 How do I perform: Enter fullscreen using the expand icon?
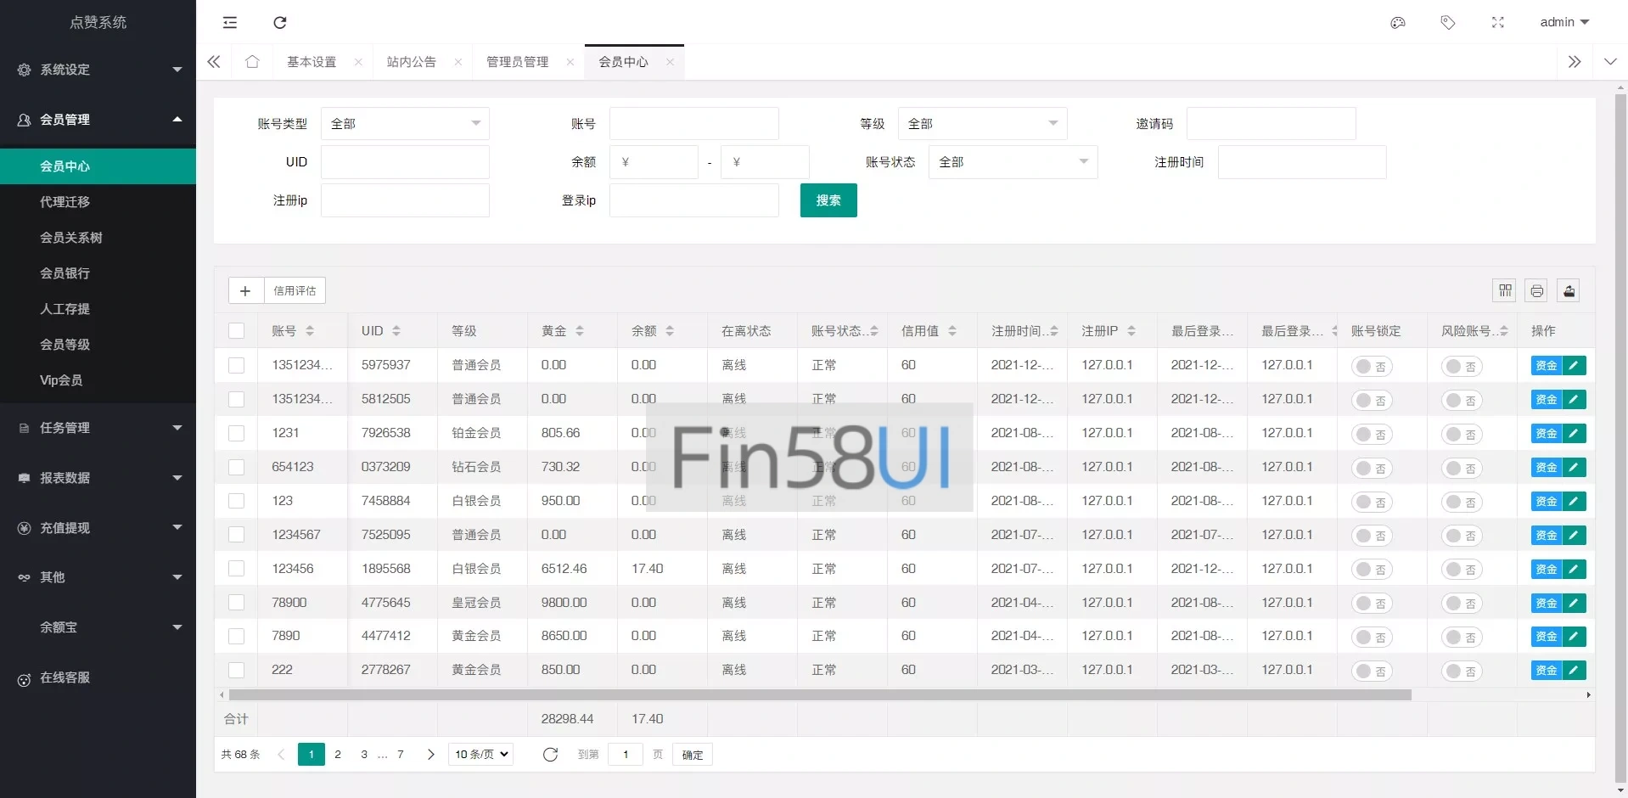point(1497,23)
